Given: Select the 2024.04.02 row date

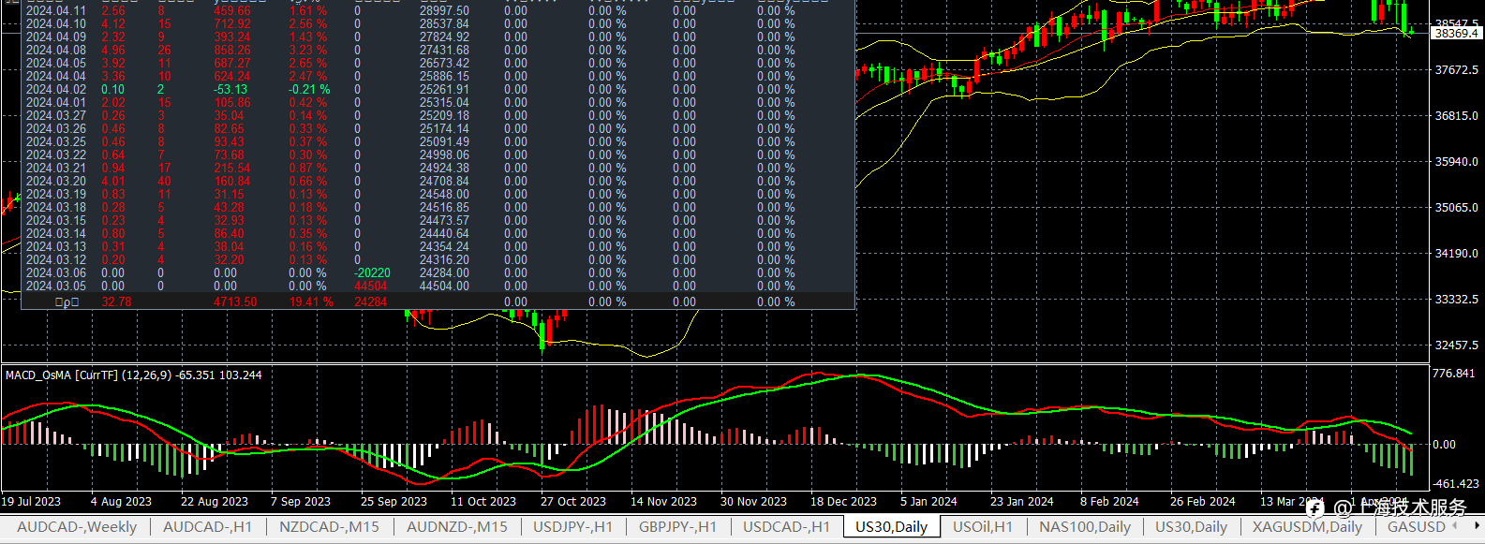Looking at the screenshot, I should (55, 90).
